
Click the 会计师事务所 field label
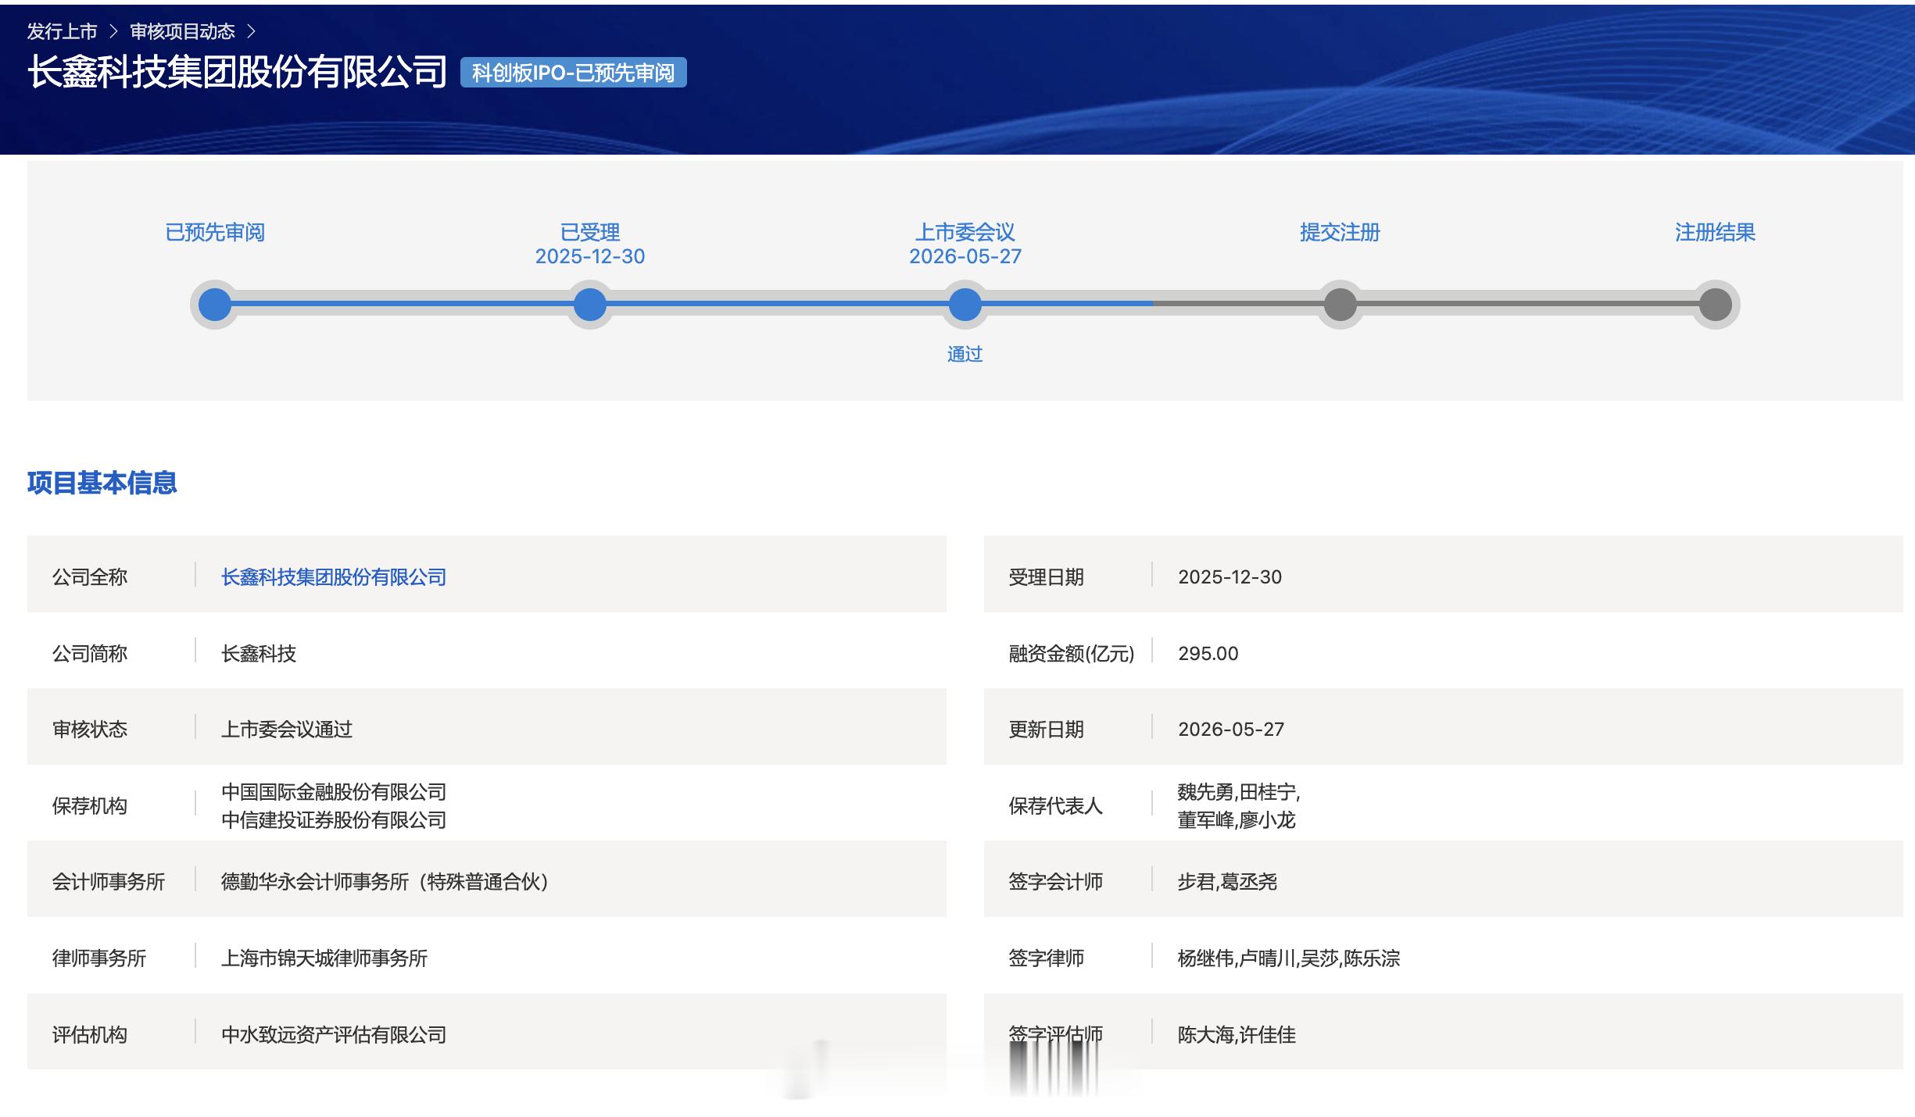coord(109,882)
